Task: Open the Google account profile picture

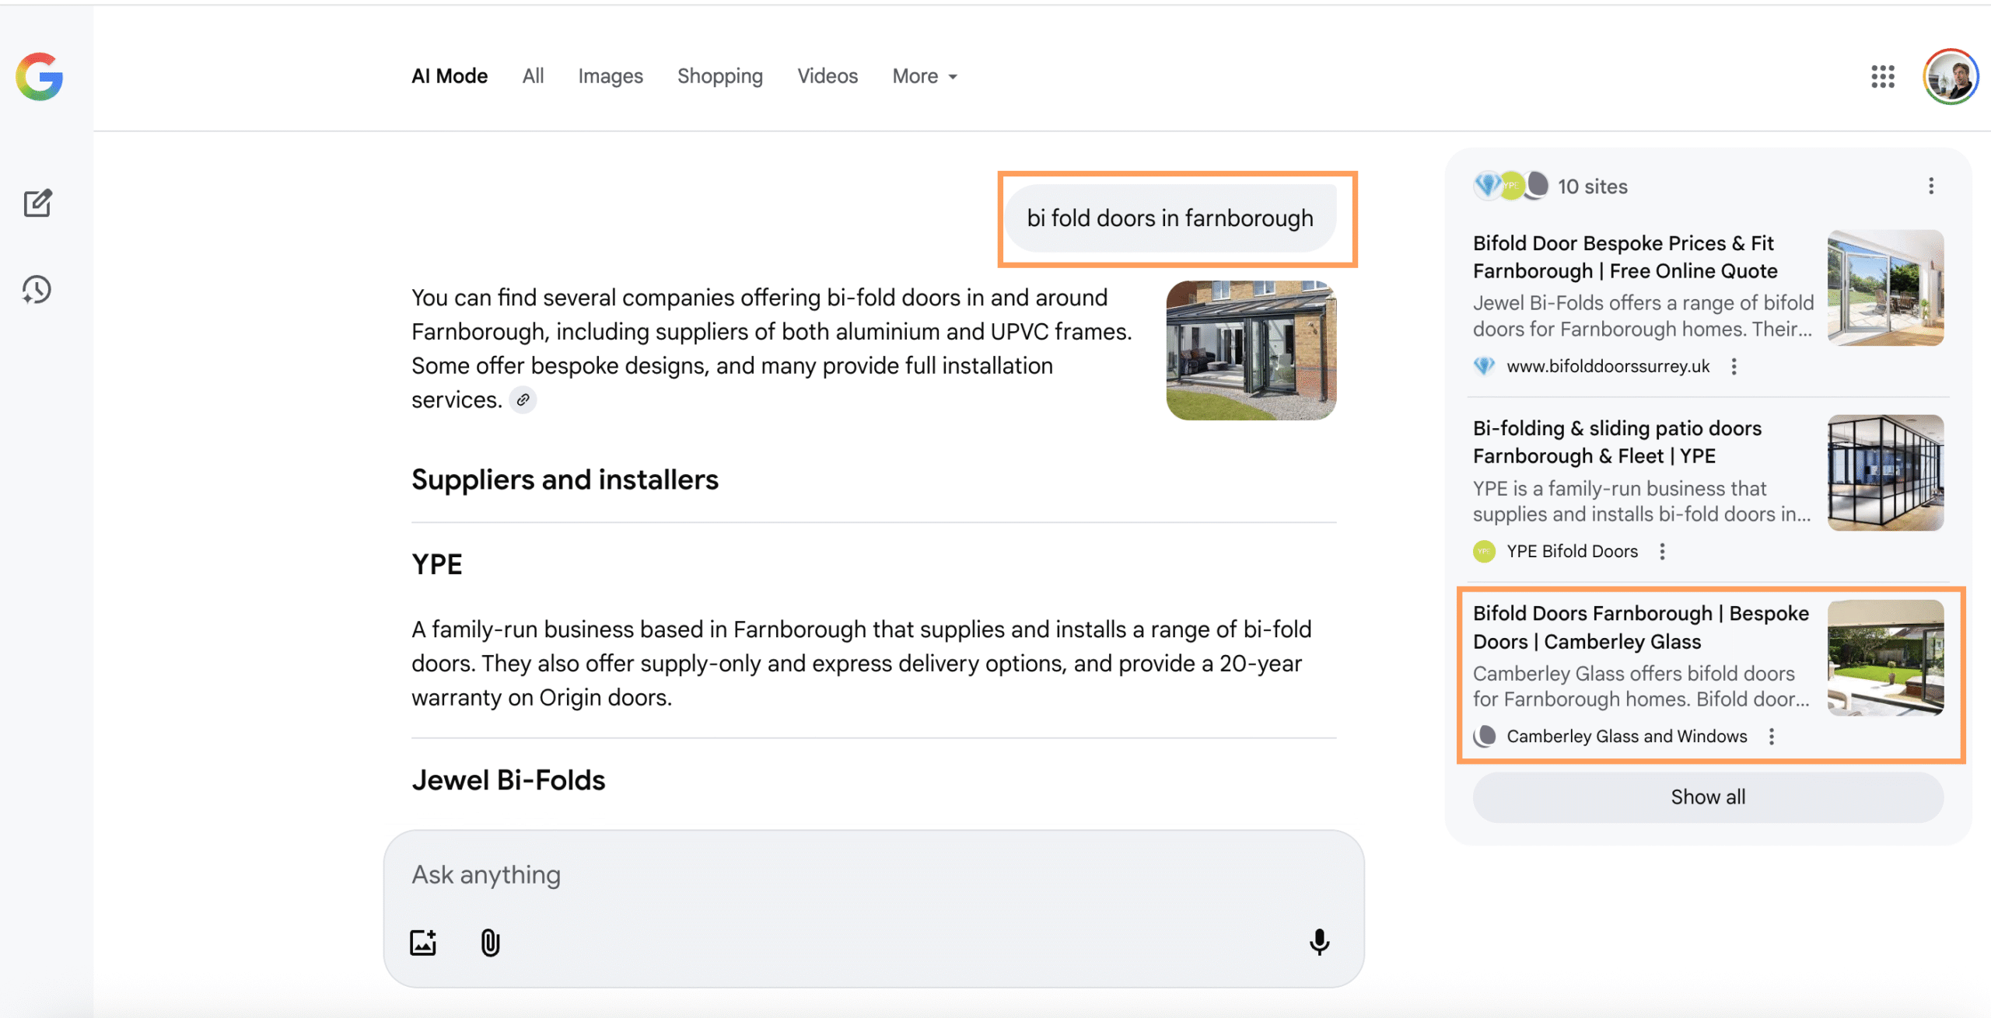Action: pos(1950,76)
